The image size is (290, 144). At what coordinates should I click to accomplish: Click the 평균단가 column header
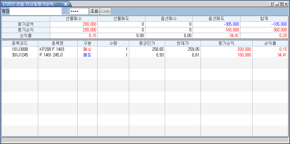point(147,43)
